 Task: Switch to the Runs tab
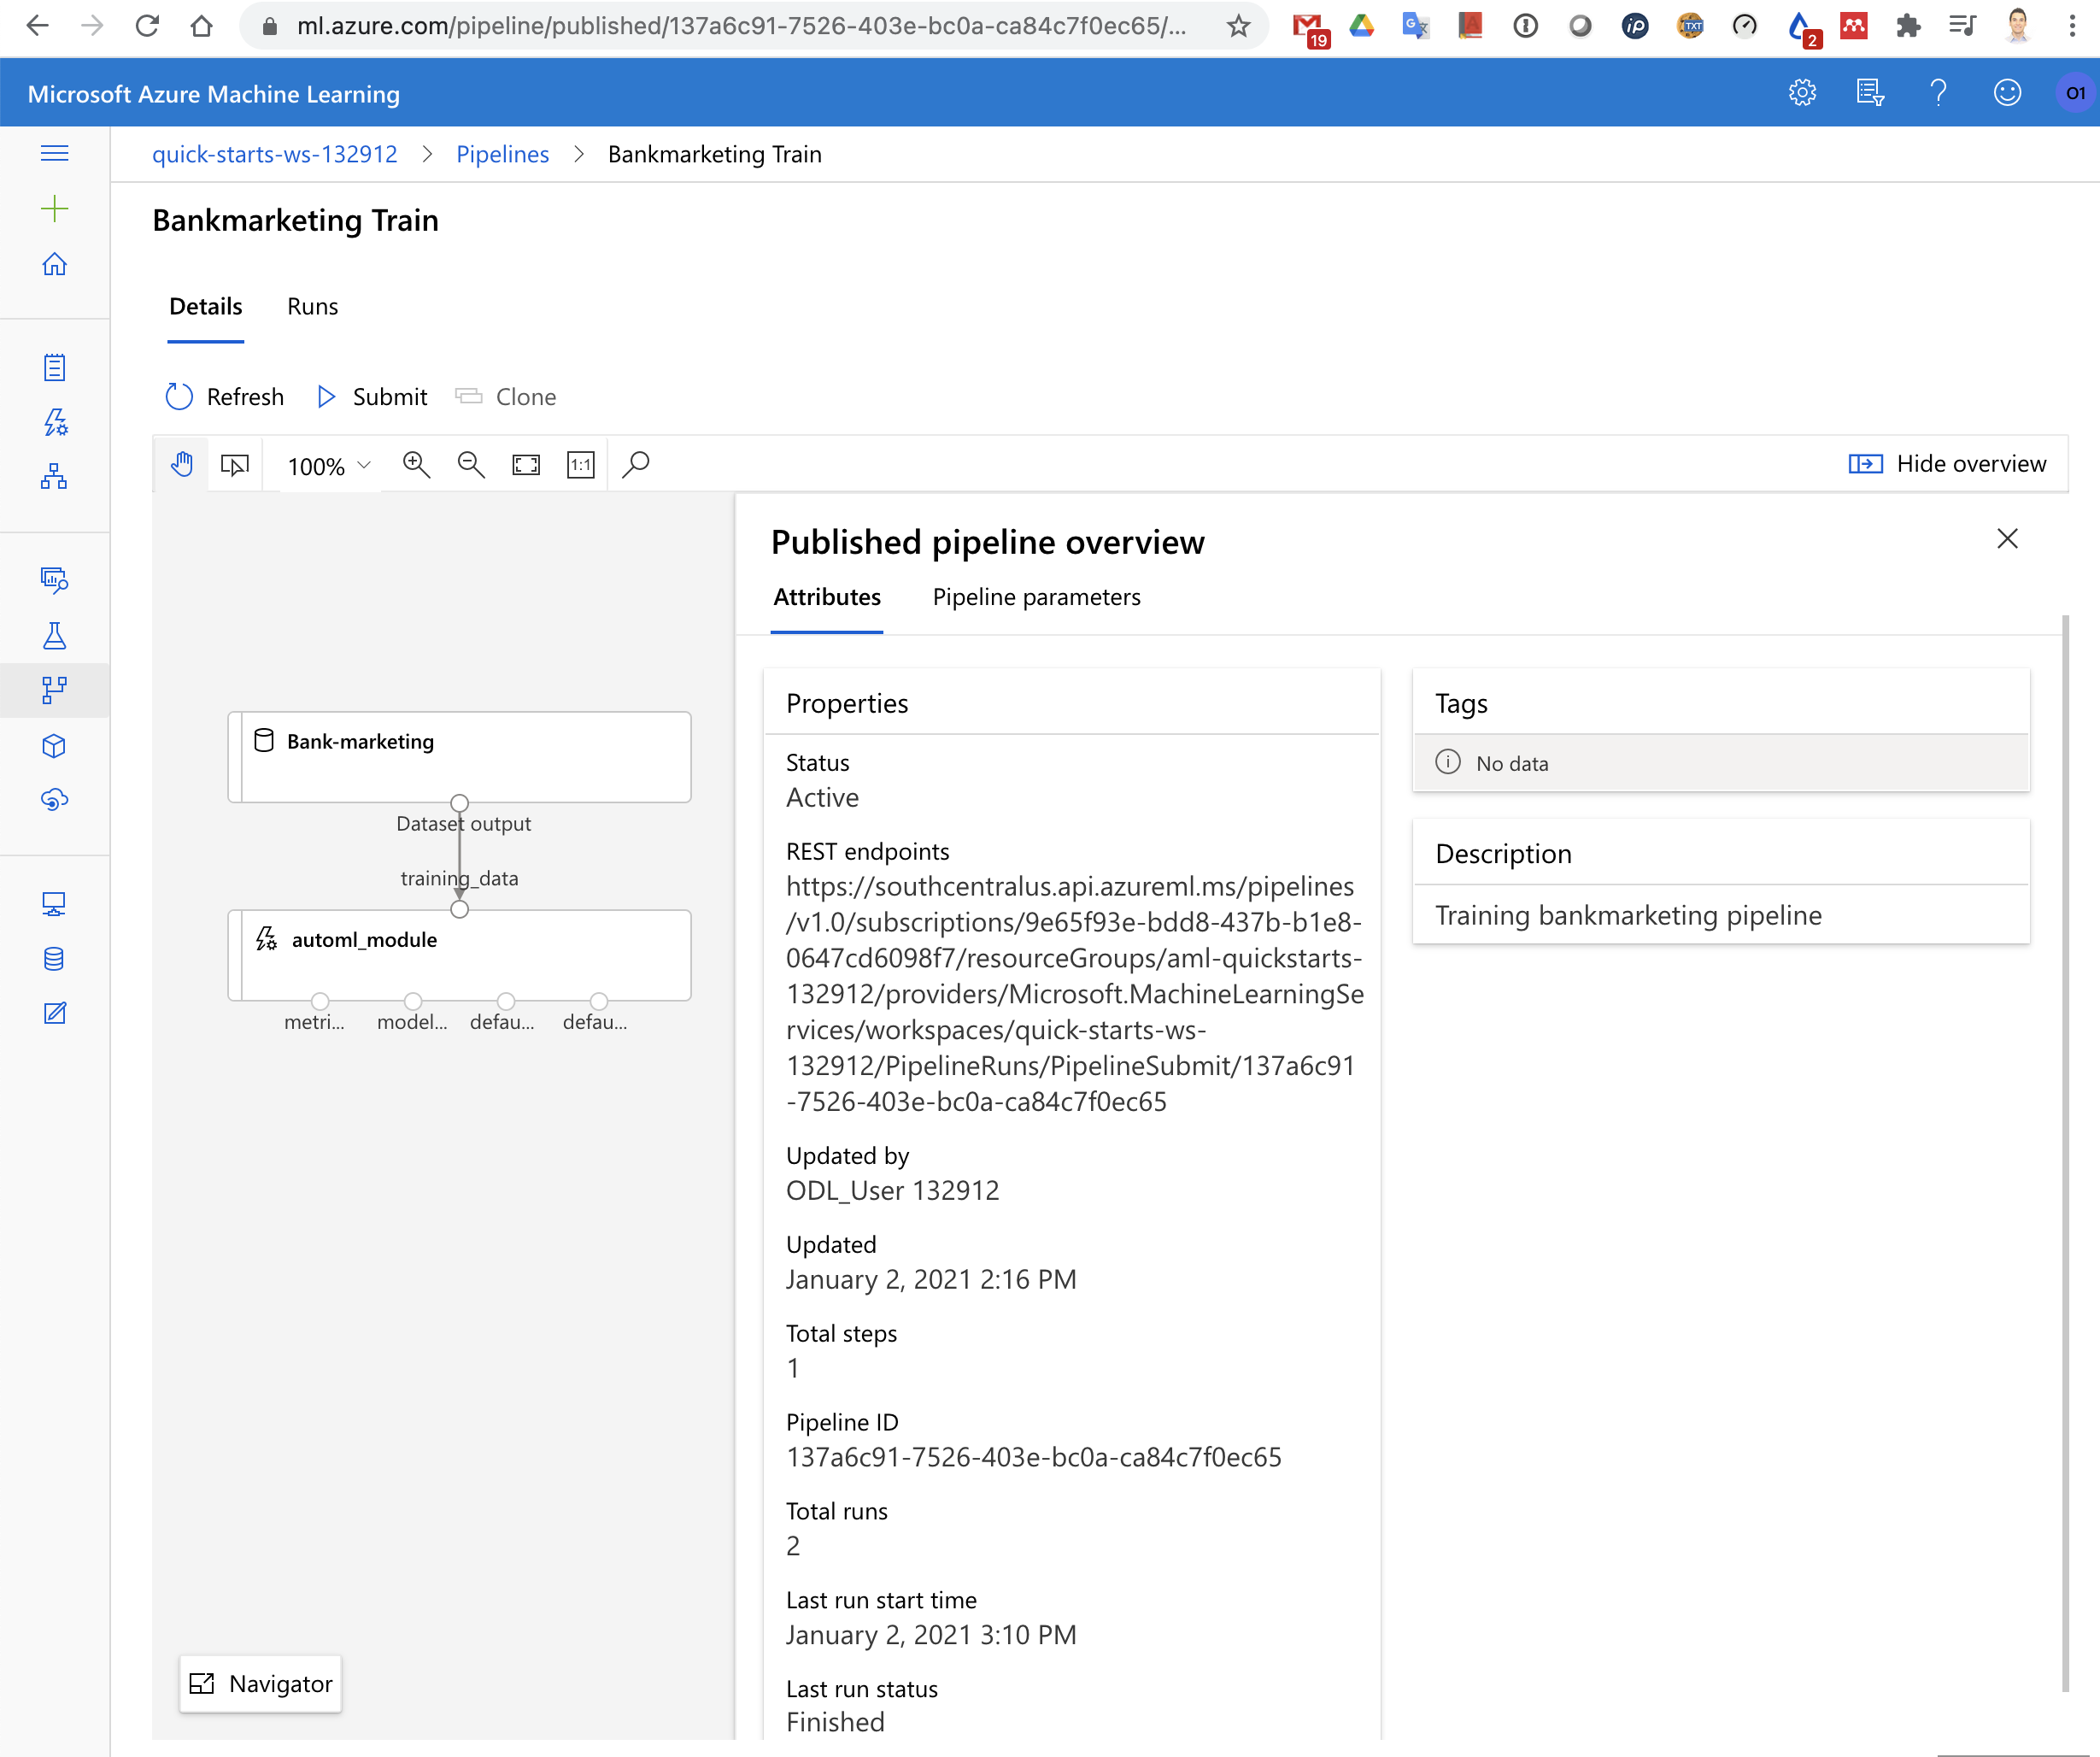pos(312,307)
